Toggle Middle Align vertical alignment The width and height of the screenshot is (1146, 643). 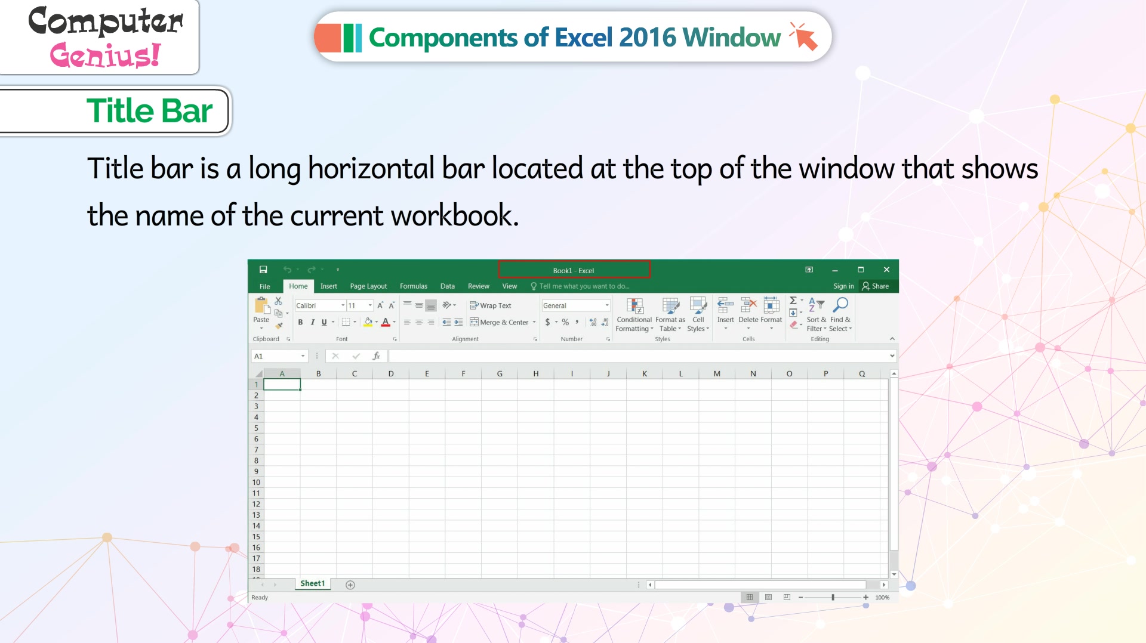coord(419,305)
